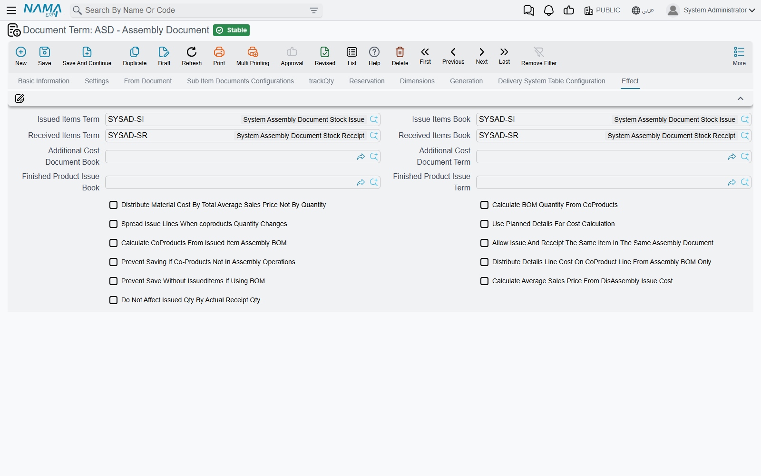Viewport: 761px width, 476px height.
Task: Expand the System Administrator user menu
Action: [x=711, y=10]
